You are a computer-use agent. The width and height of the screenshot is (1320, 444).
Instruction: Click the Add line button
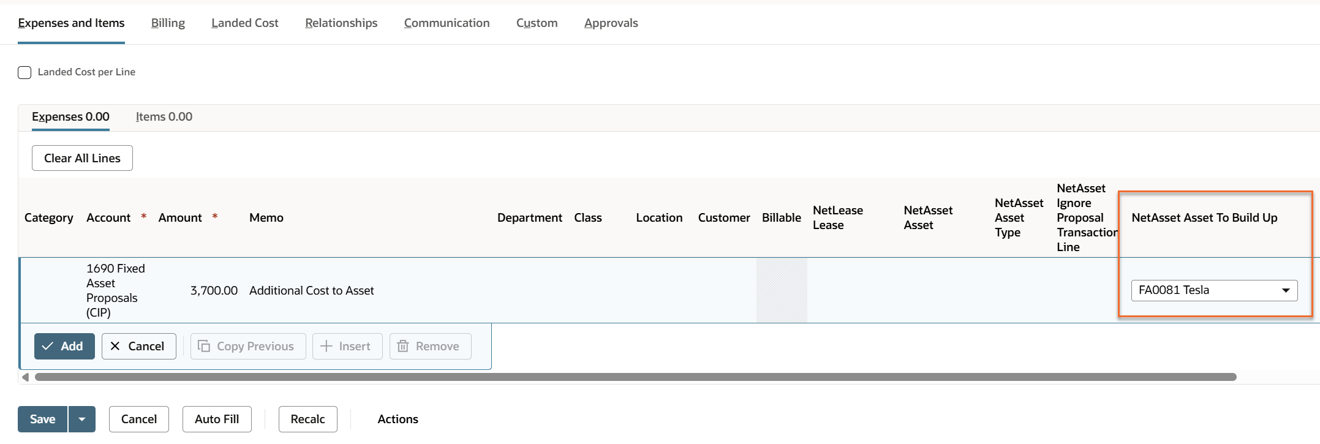click(x=64, y=346)
